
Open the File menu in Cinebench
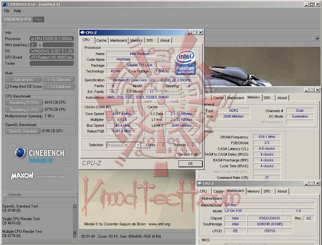click(x=6, y=11)
